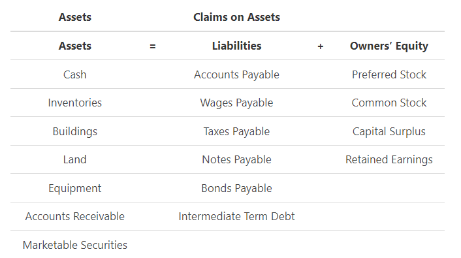Select Taxes Payable in Liabilities column

pyautogui.click(x=236, y=131)
